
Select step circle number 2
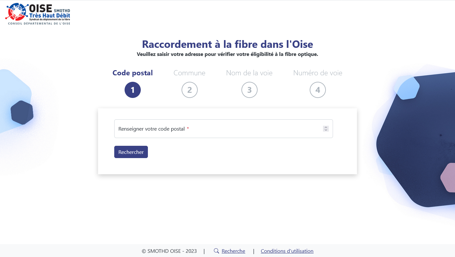pyautogui.click(x=190, y=90)
